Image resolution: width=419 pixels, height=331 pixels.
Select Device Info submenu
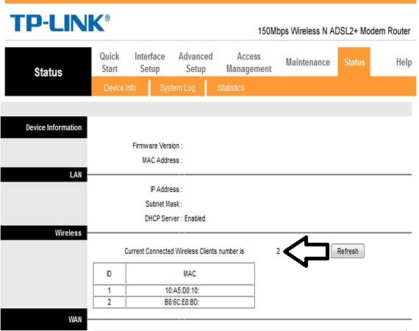[x=120, y=88]
